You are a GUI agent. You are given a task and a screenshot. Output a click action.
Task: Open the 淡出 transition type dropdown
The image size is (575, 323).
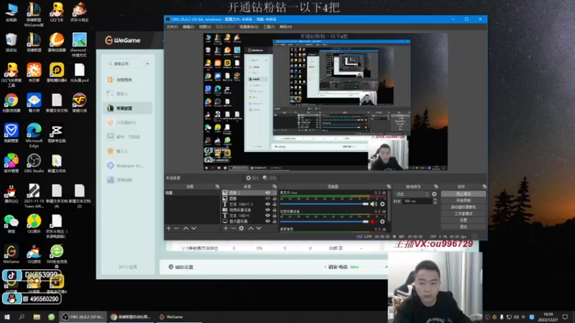411,194
